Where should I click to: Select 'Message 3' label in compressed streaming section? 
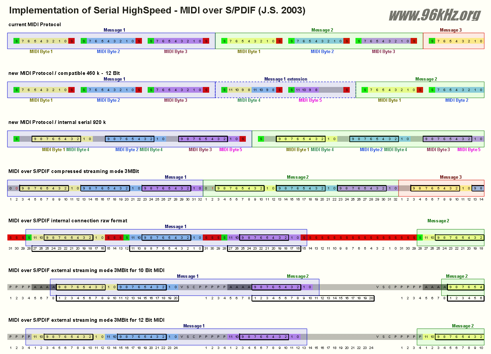(x=451, y=177)
